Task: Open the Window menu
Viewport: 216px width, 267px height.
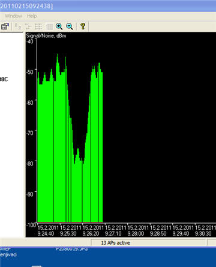Action: point(13,16)
